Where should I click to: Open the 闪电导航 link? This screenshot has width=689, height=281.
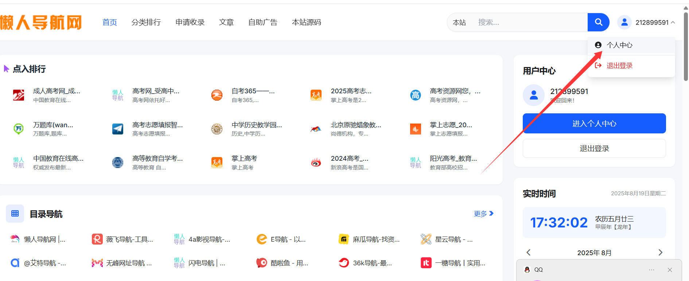pos(207,263)
